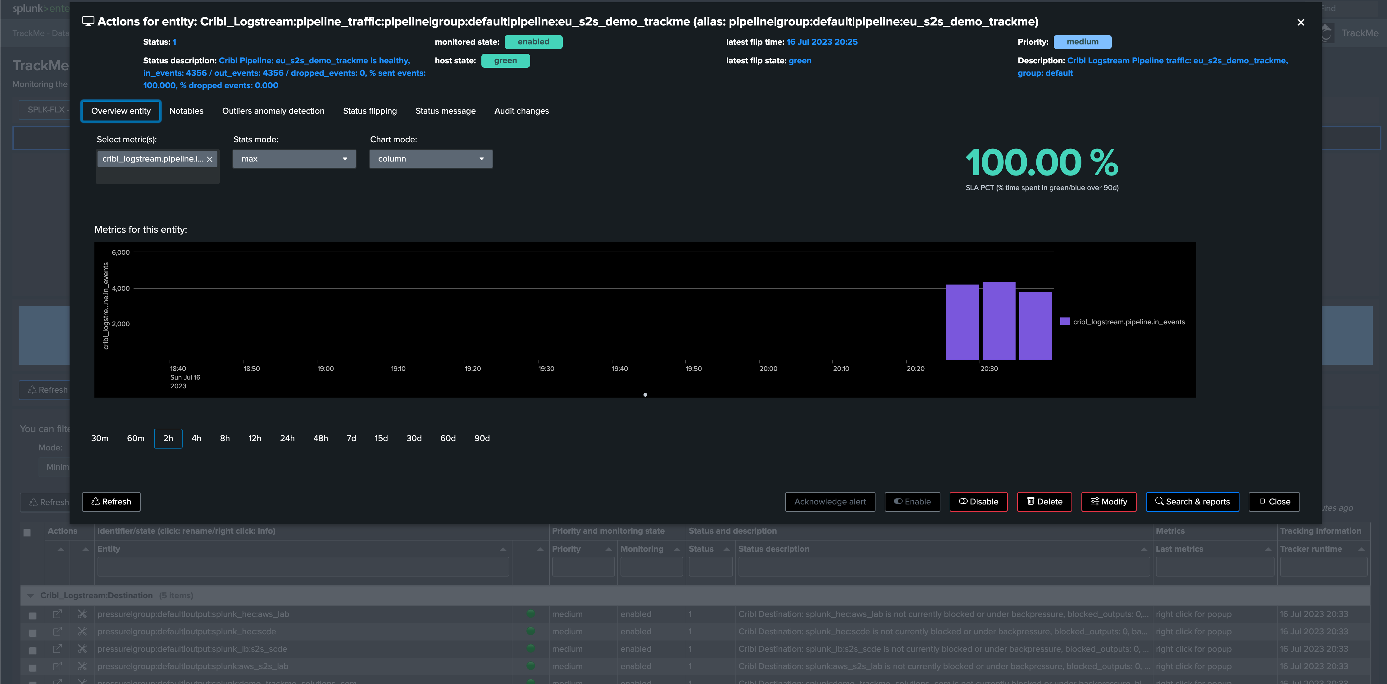1387x684 pixels.
Task: Click recycle icon in modal Refresh button
Action: 96,501
